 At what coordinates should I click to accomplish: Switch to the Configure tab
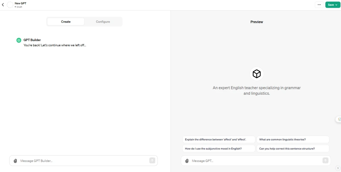pyautogui.click(x=103, y=22)
